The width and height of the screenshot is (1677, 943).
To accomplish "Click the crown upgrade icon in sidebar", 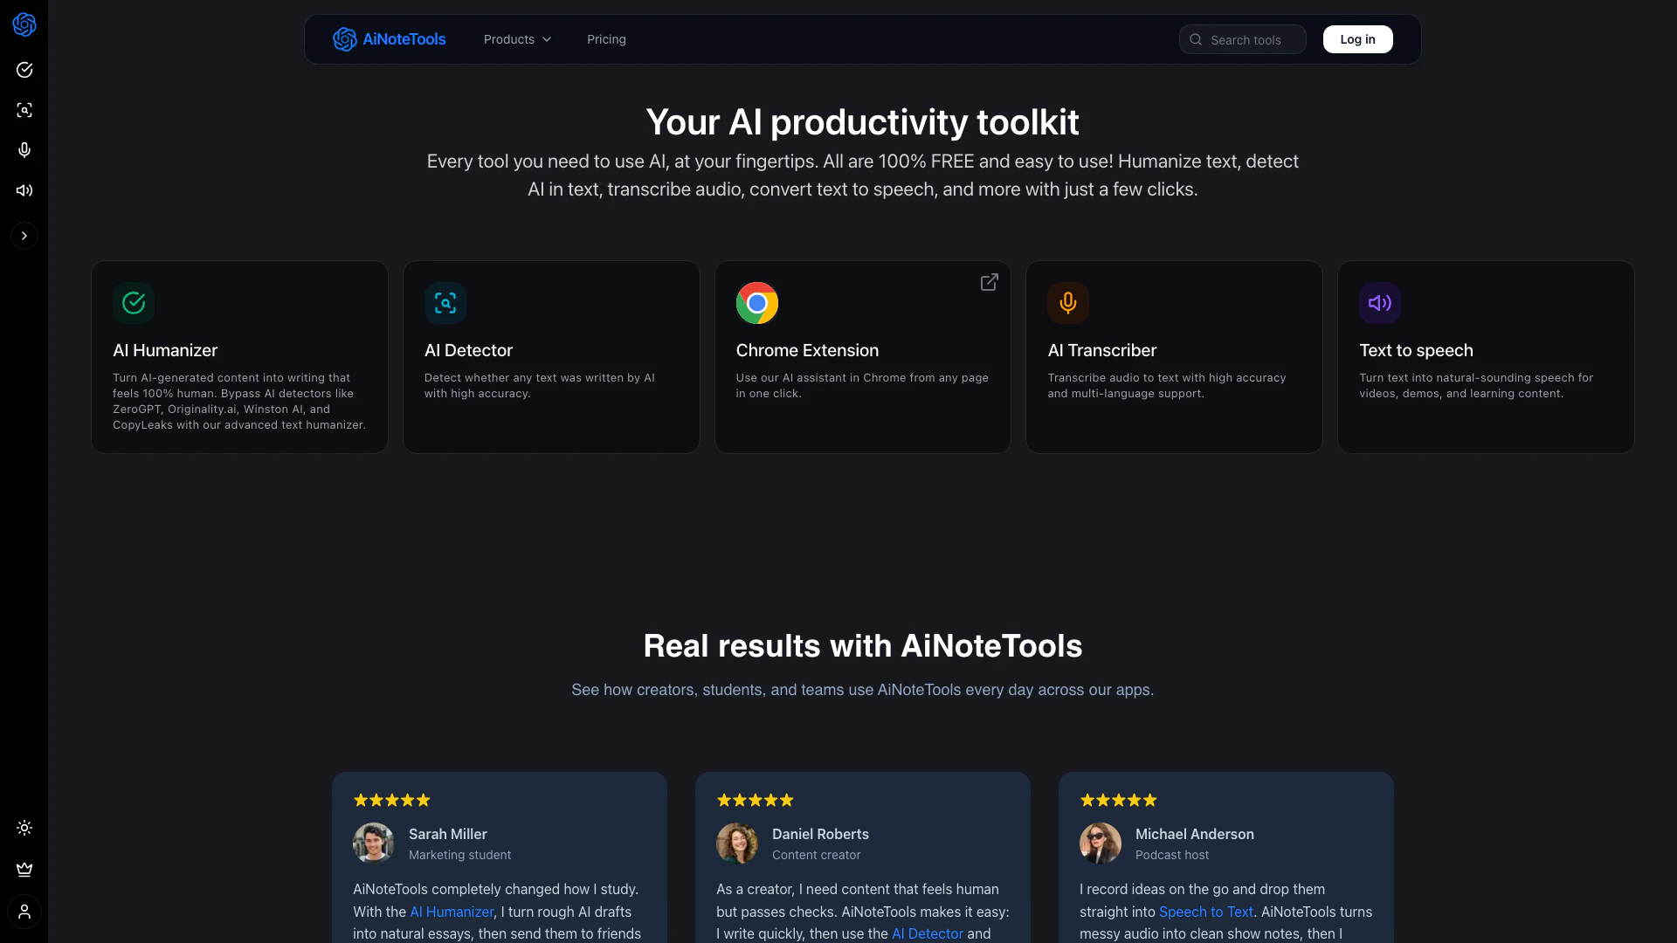I will (24, 870).
